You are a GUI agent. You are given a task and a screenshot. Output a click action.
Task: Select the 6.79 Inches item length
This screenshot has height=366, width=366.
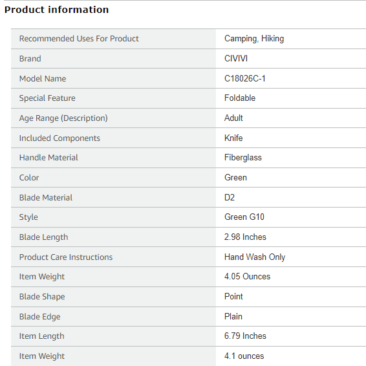[245, 336]
